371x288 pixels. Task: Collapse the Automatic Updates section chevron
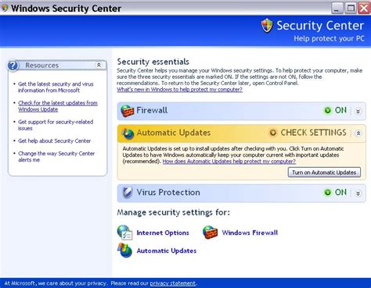coord(358,133)
